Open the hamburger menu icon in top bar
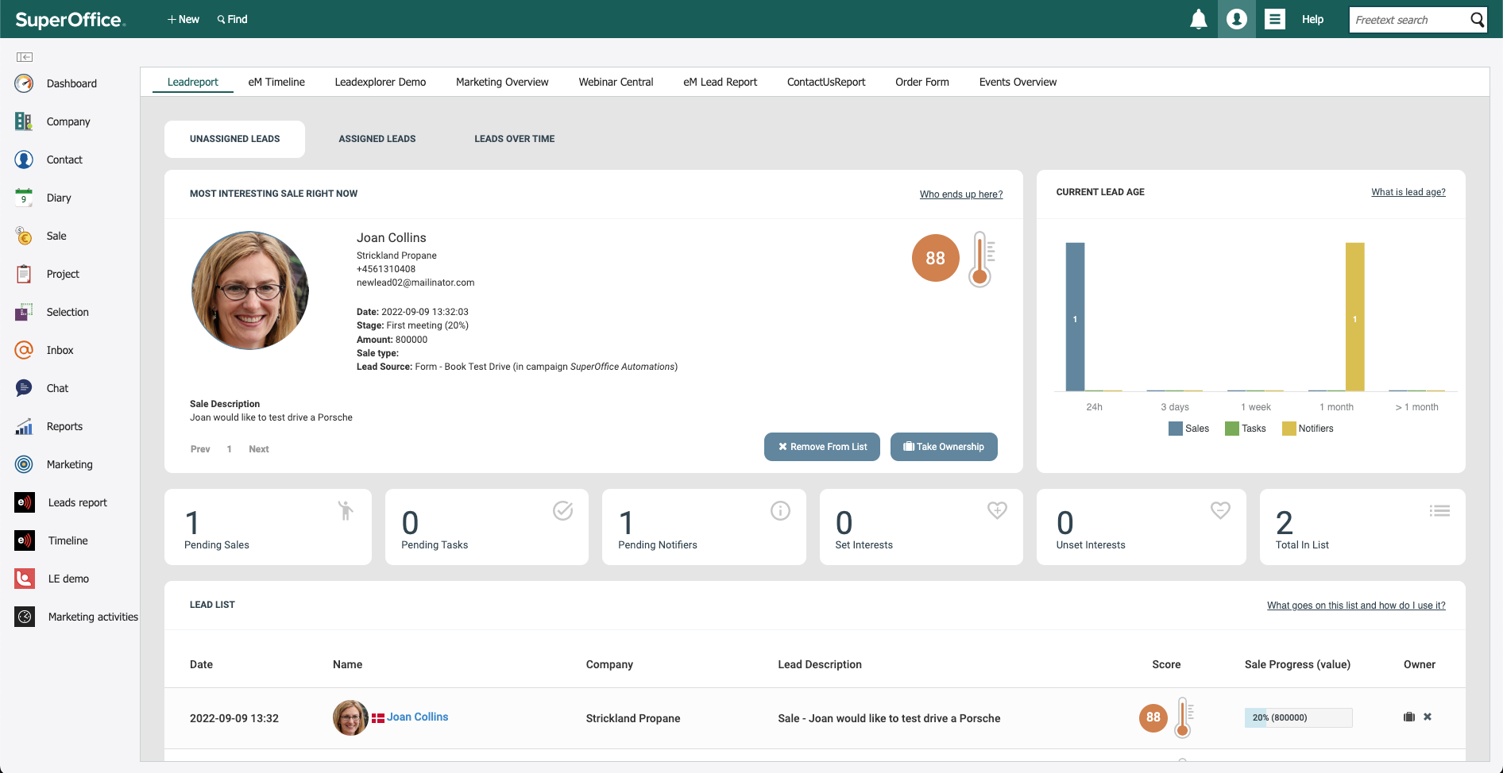This screenshot has height=773, width=1503. [1275, 19]
